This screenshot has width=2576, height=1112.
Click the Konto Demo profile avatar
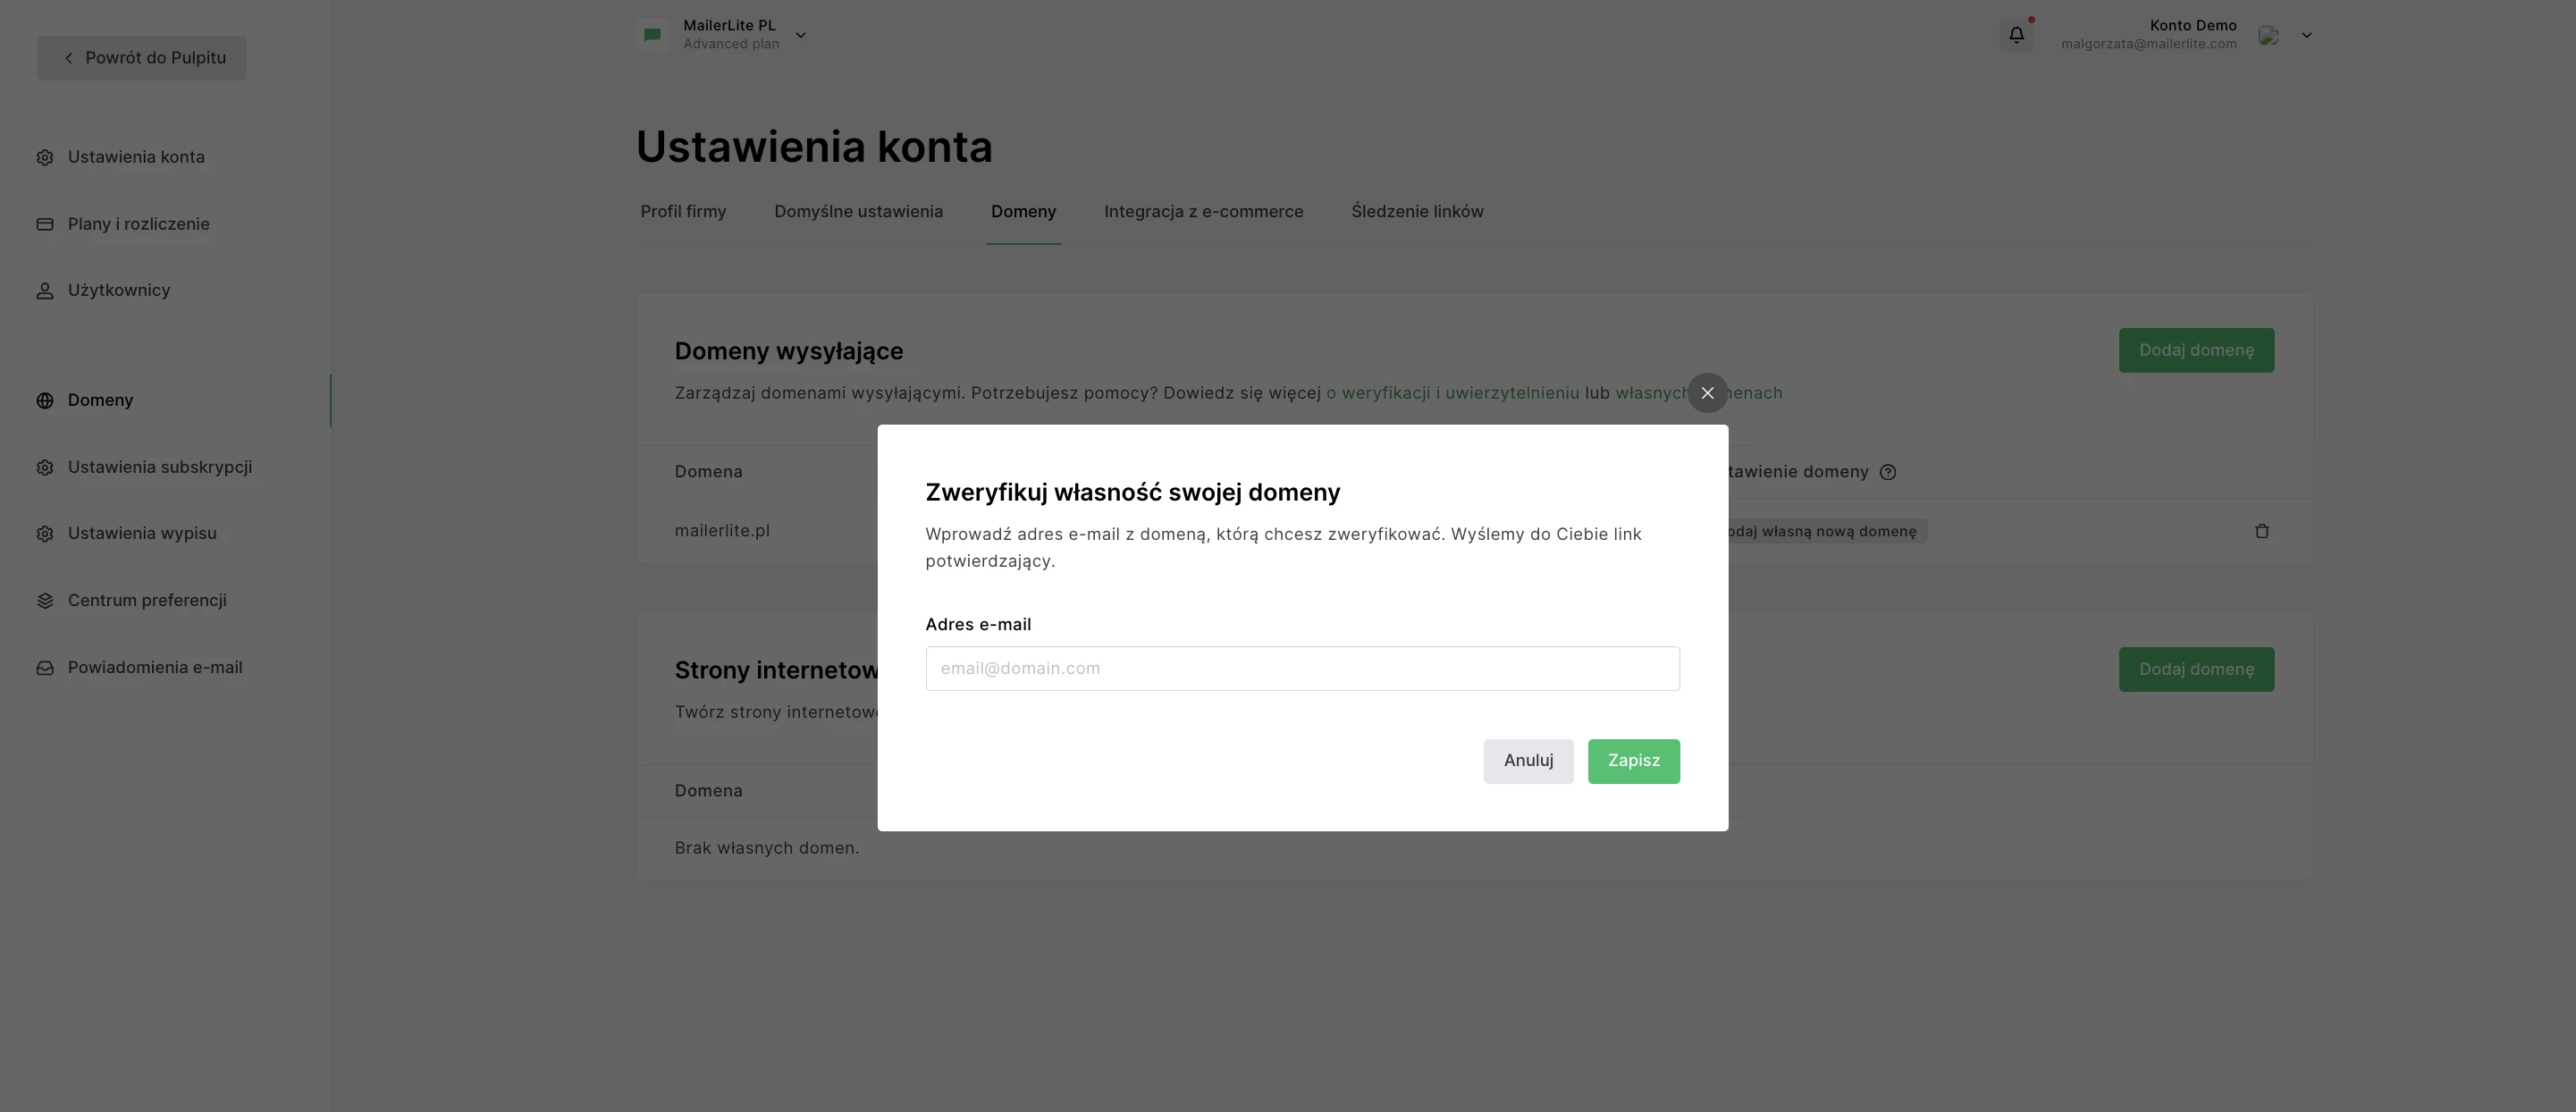click(x=2268, y=35)
